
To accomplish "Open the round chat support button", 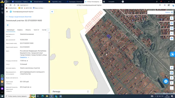I will point(166,81).
